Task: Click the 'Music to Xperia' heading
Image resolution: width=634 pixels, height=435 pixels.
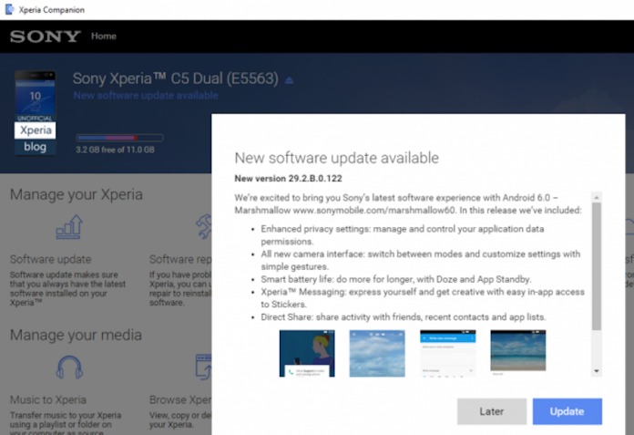Action: pos(48,399)
